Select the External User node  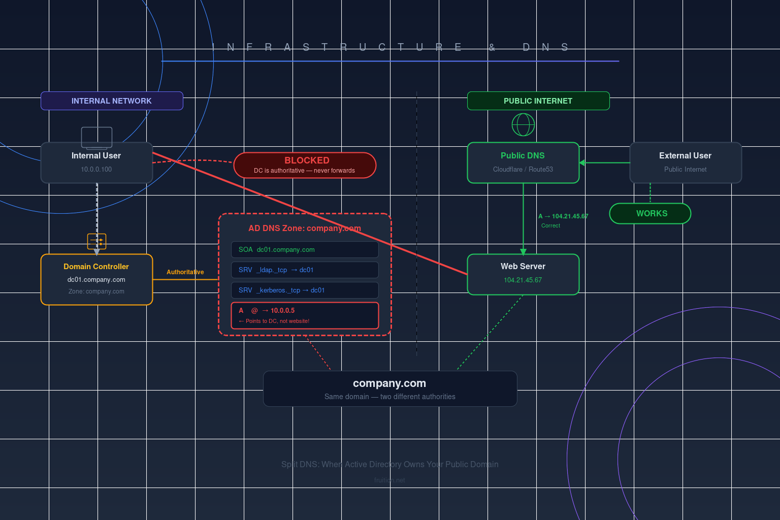[x=686, y=162]
